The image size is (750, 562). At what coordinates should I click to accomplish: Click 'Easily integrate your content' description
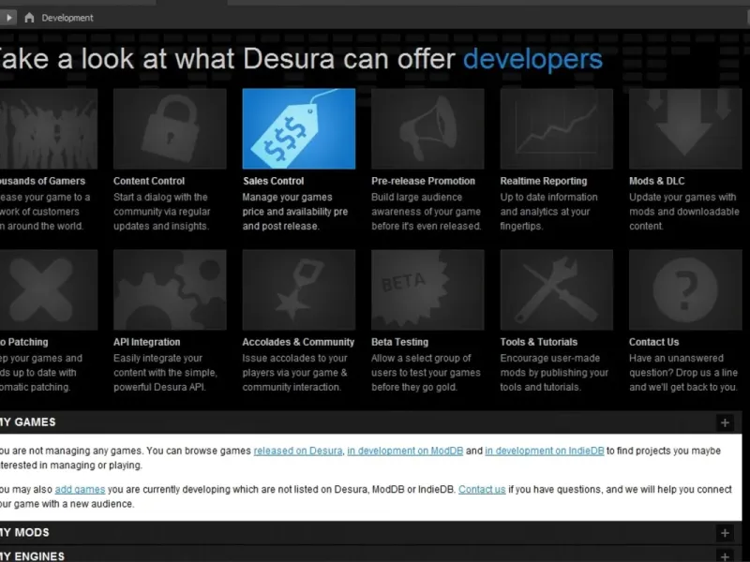[165, 373]
